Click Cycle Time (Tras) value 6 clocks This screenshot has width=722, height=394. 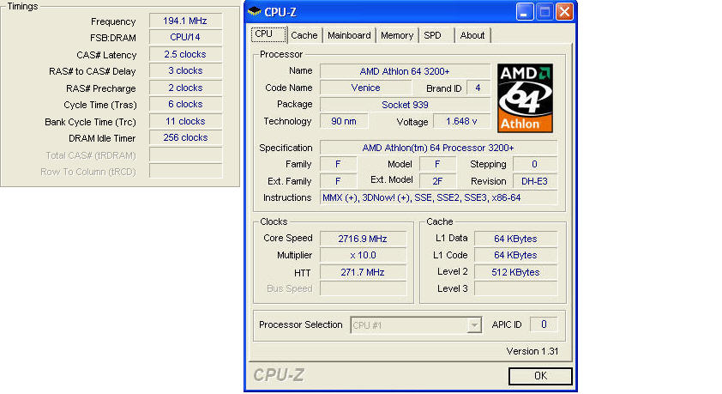point(185,104)
